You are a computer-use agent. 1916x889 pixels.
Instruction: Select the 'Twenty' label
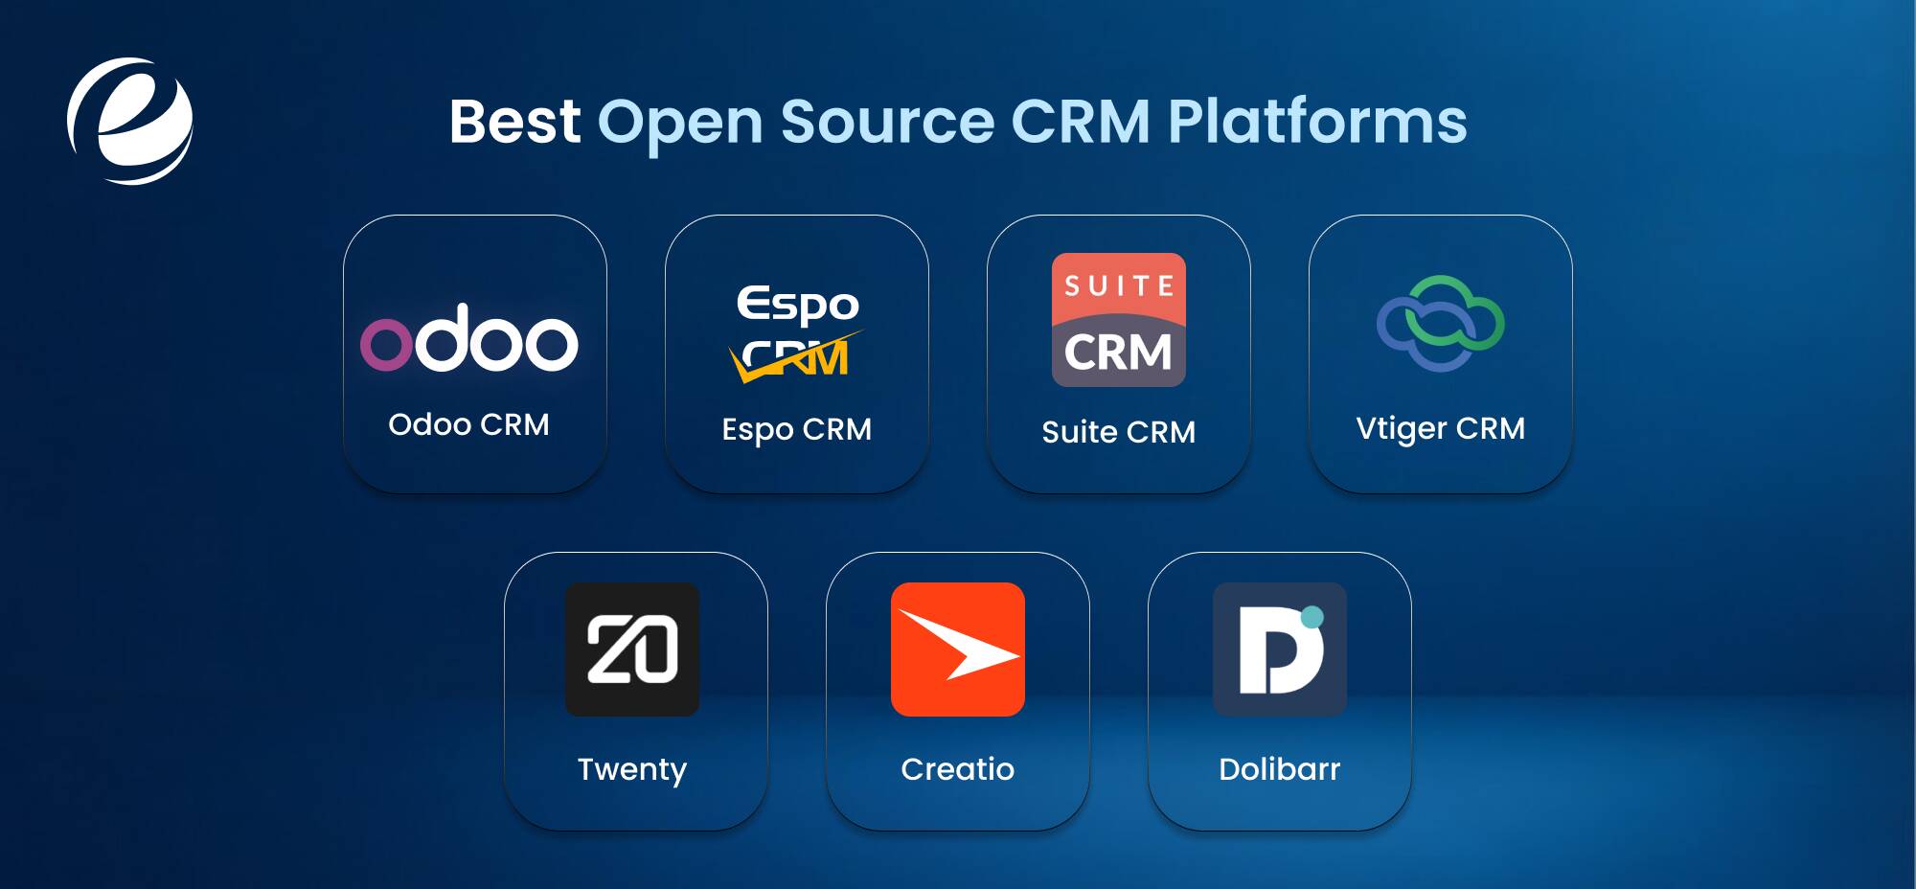[x=632, y=769]
